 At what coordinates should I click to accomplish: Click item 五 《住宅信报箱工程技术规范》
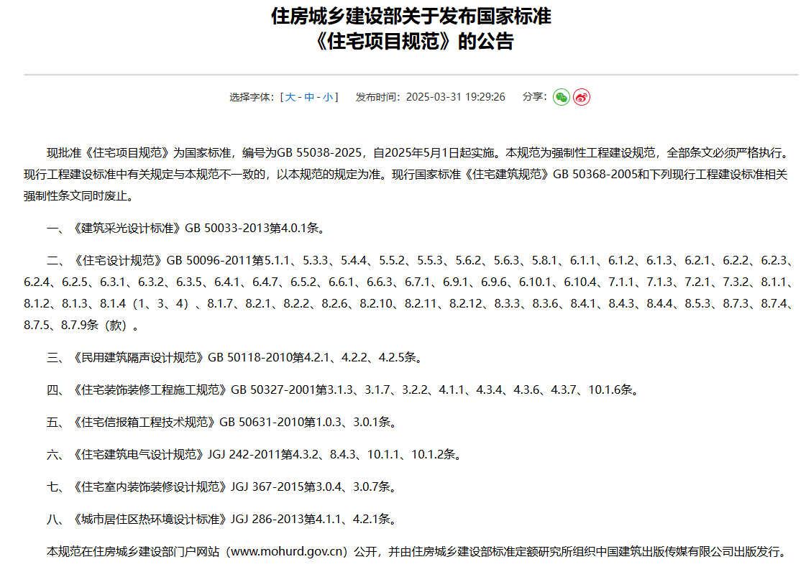(145, 423)
